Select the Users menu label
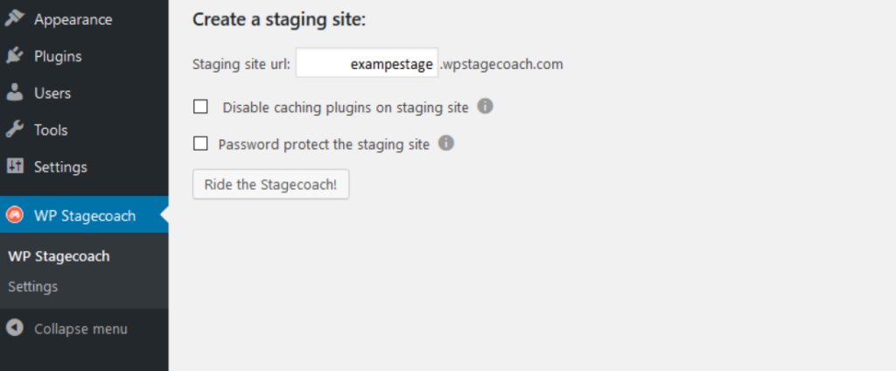The width and height of the screenshot is (896, 371). click(52, 93)
